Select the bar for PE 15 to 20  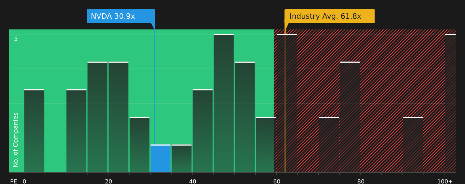point(98,117)
